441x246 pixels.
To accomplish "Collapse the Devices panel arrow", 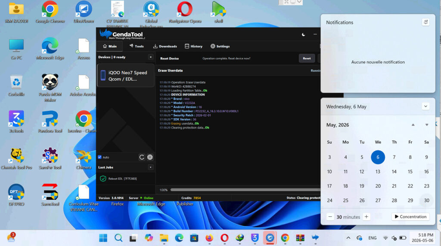I will click(151, 57).
